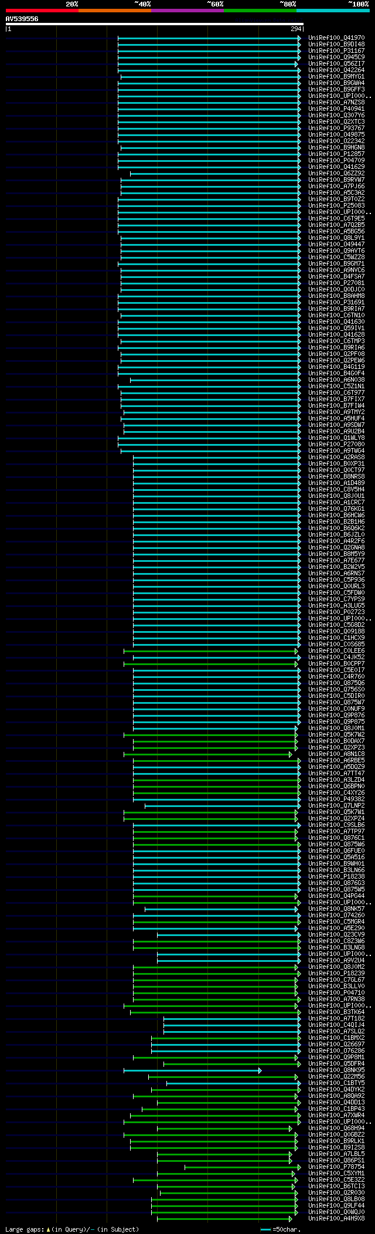Click the UniRef100_B0XP31 label
Image resolution: width=375 pixels, height=1234 pixels.
point(336,464)
